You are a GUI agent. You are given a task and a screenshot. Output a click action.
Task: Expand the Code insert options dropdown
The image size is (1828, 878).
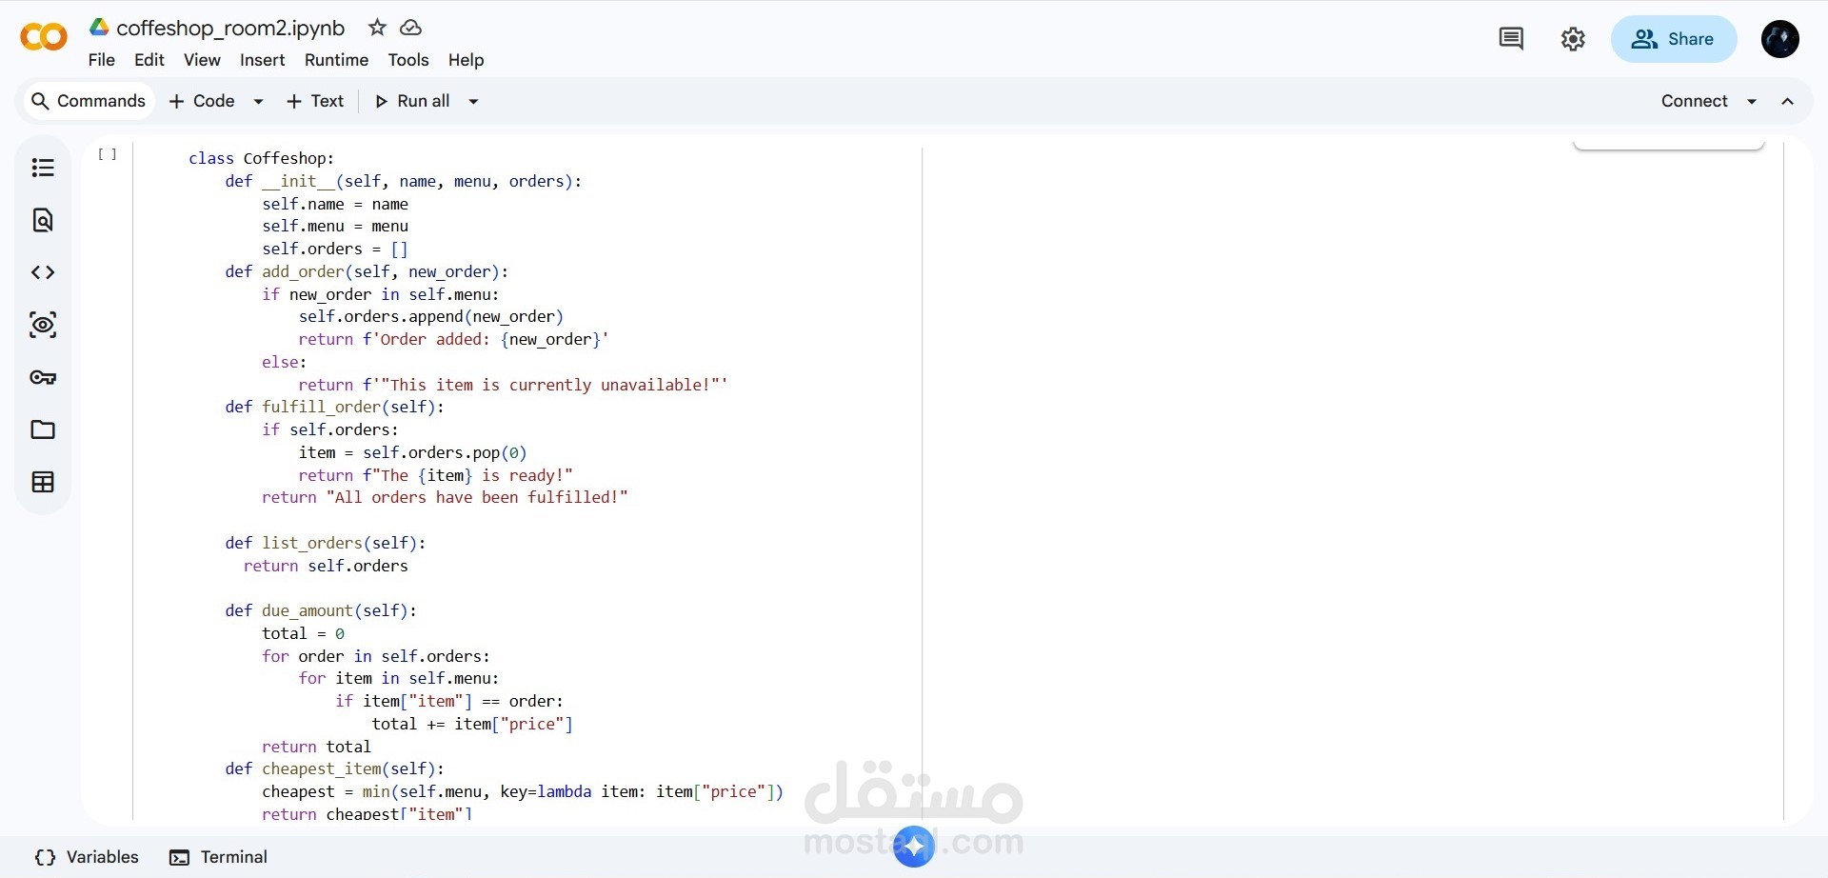pos(258,101)
